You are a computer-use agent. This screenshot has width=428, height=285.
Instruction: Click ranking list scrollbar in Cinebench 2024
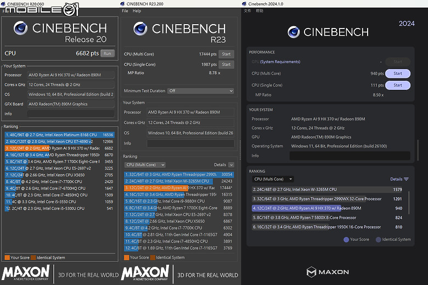[x=409, y=202]
